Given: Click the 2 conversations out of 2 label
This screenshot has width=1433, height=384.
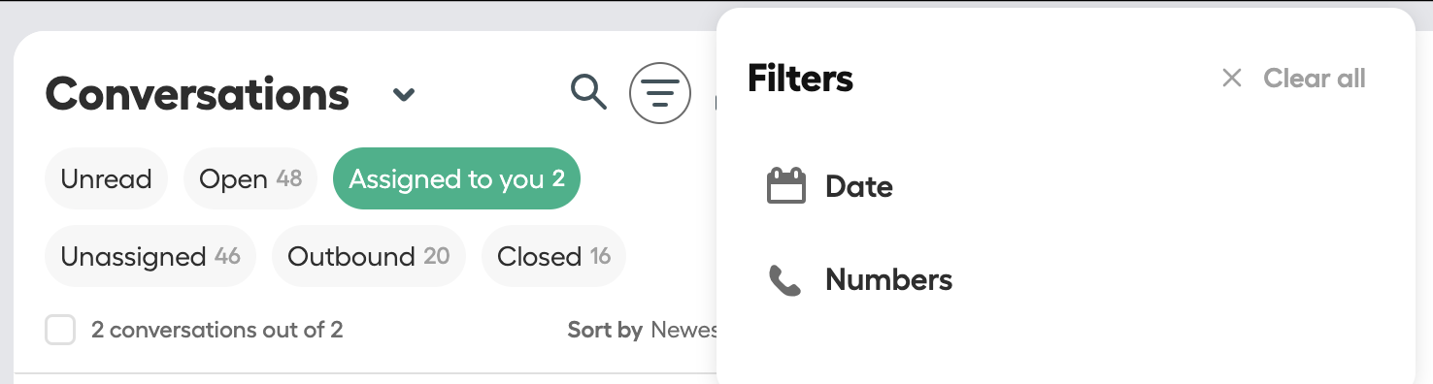Looking at the screenshot, I should [217, 330].
